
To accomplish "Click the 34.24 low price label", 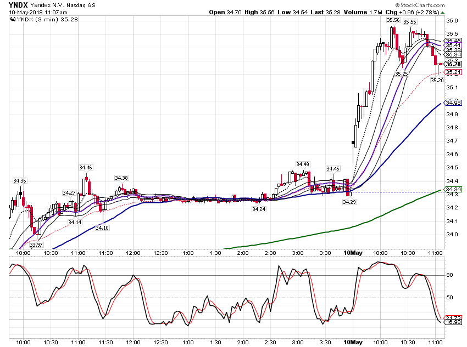I will click(259, 209).
